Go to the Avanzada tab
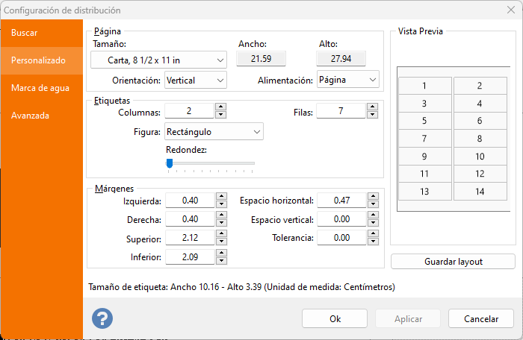The height and width of the screenshot is (340, 523). point(31,116)
